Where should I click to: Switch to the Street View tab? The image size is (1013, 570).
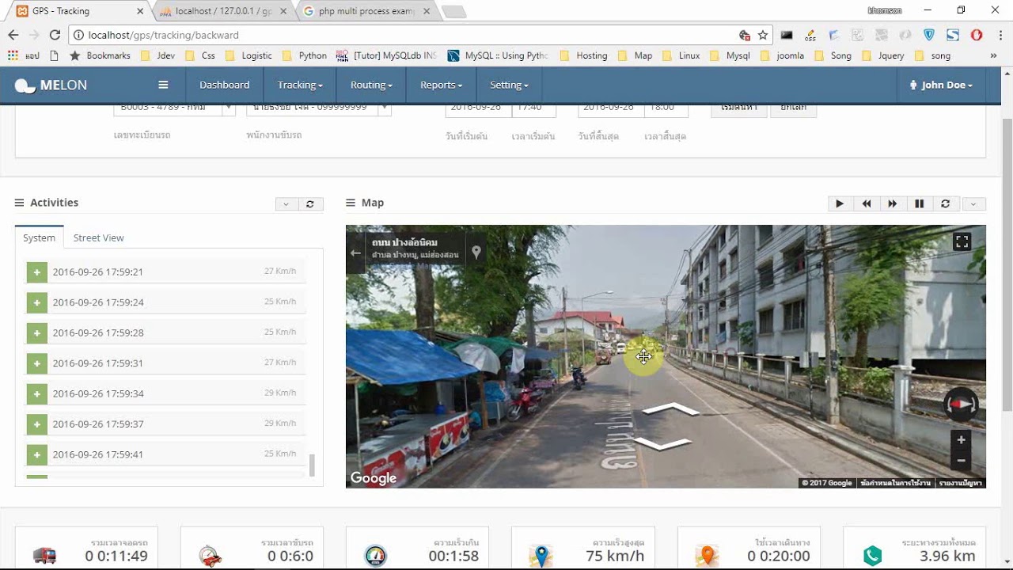(x=99, y=237)
